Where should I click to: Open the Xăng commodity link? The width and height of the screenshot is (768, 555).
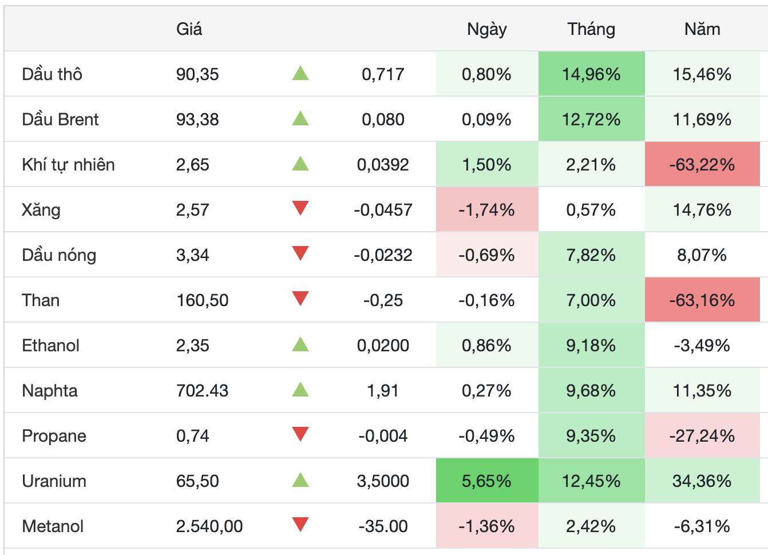pyautogui.click(x=41, y=209)
